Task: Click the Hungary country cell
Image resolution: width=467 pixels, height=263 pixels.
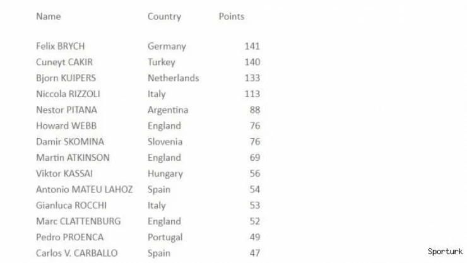Action: tap(165, 173)
